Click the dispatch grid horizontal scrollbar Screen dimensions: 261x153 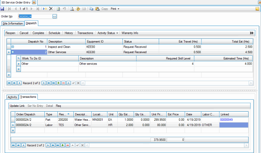(x=166, y=83)
